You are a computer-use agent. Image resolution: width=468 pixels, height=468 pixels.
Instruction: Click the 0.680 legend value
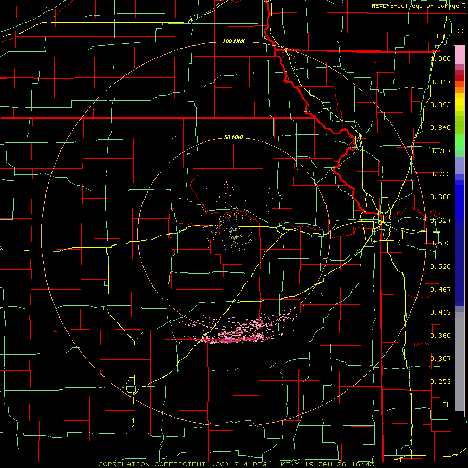[440, 197]
